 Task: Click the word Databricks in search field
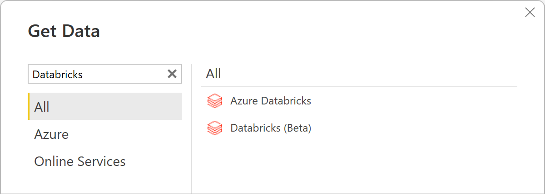tap(58, 75)
